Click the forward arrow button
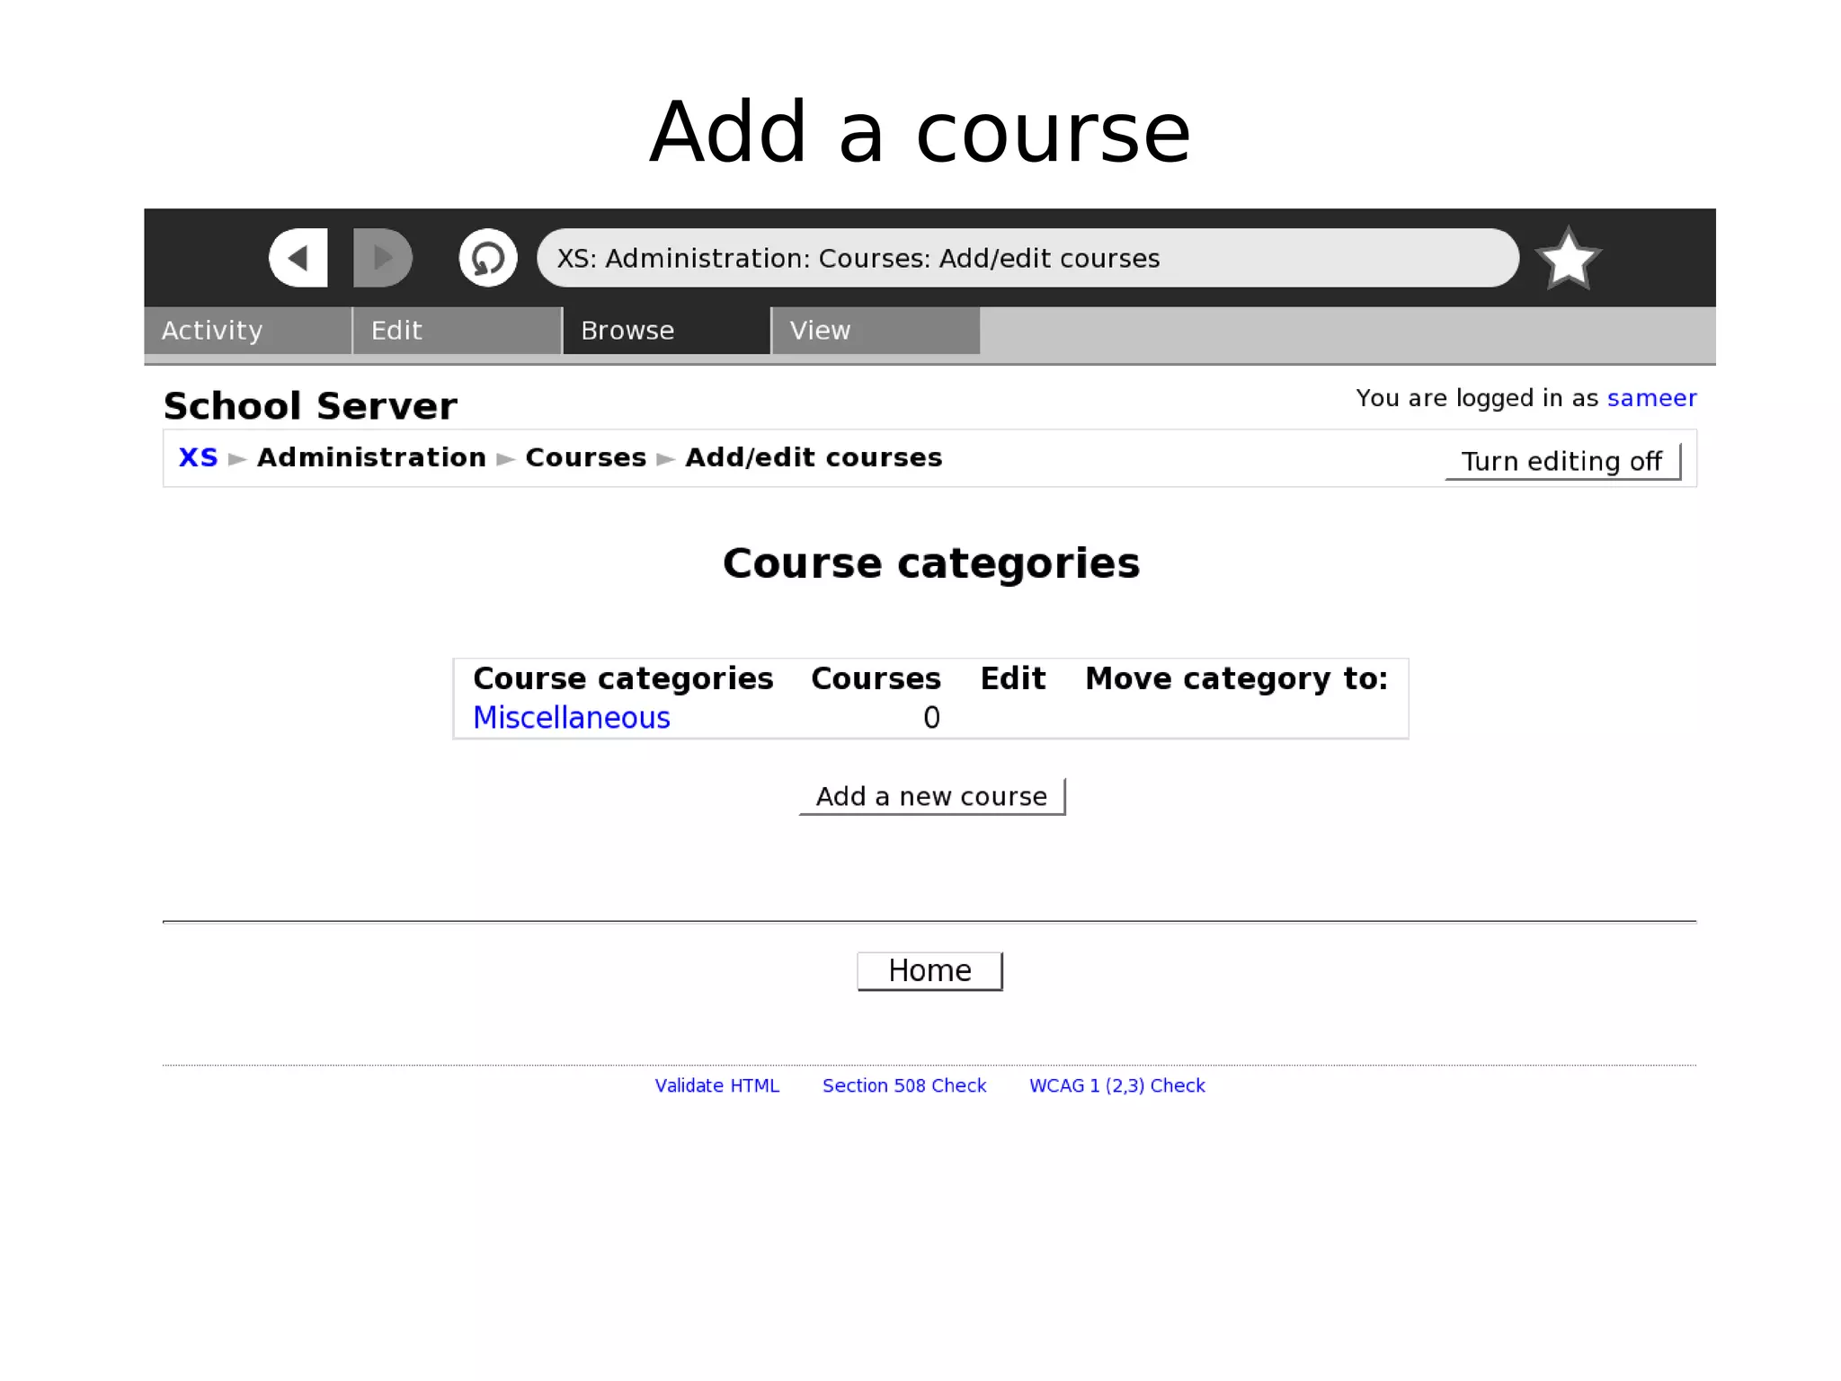The image size is (1841, 1381). [383, 258]
